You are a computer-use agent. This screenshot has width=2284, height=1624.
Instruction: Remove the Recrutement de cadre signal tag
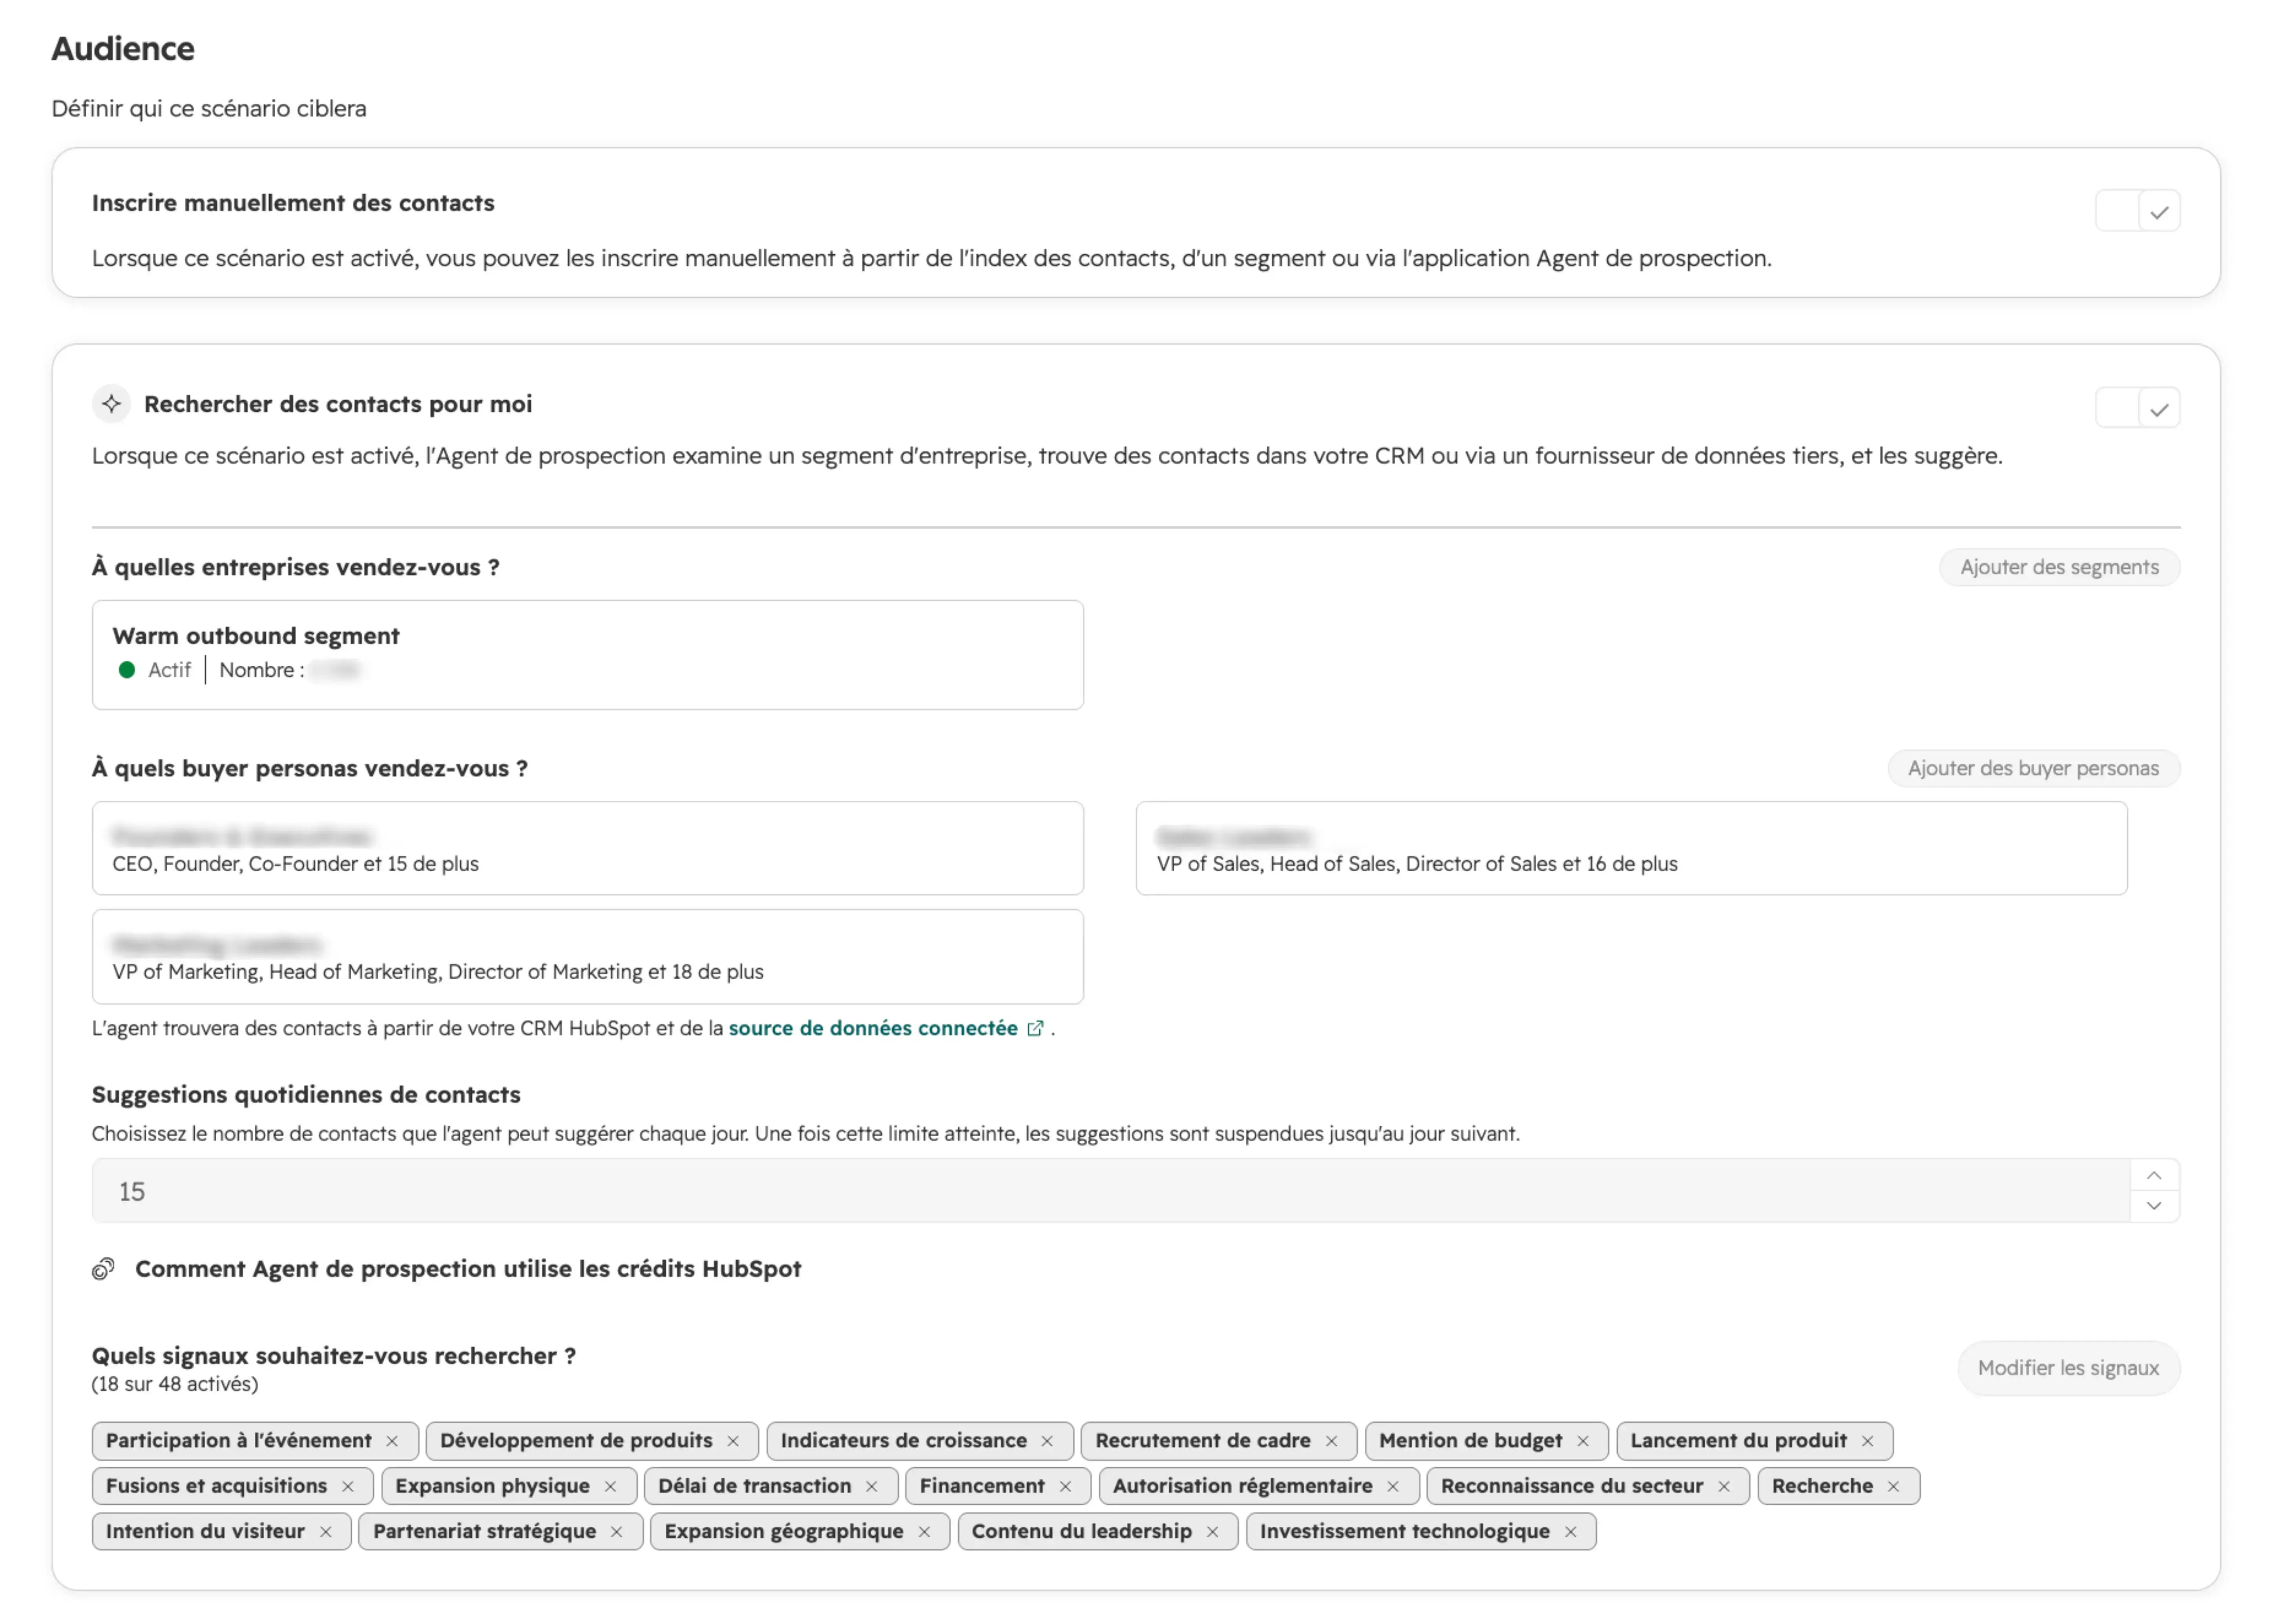coord(1331,1441)
